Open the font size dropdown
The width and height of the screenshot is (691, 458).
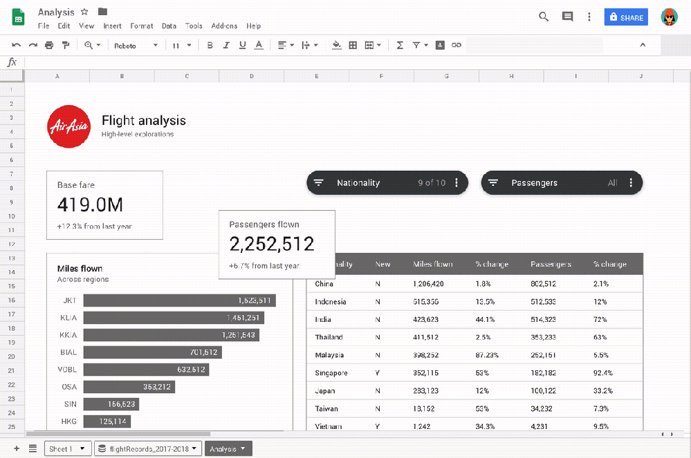tap(183, 44)
